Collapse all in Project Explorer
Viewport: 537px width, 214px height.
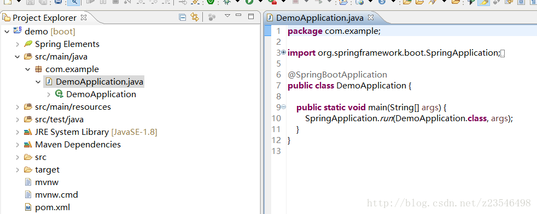pyautogui.click(x=183, y=17)
